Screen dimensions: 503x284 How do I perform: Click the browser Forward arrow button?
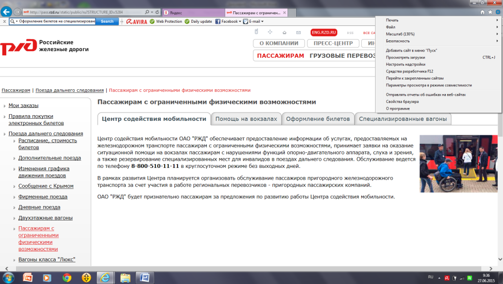tap(18, 12)
